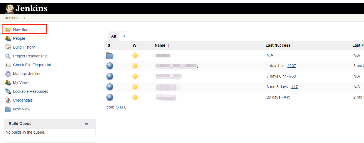Click blue status ball in #17 row
This screenshot has height=143, width=364.
(x=110, y=87)
